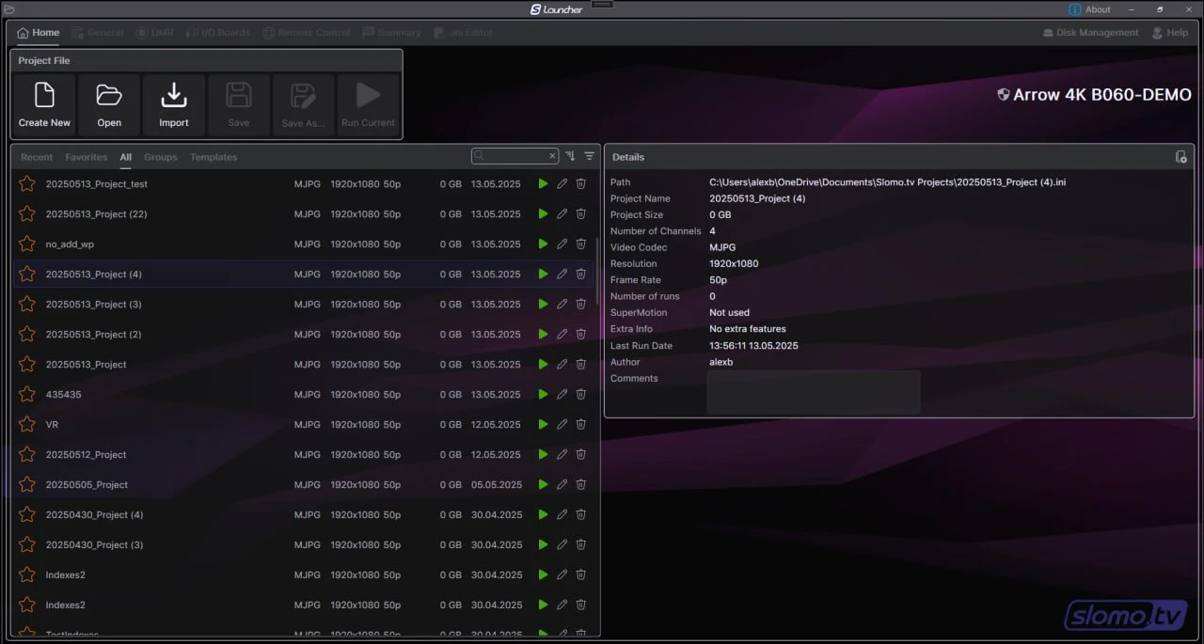1204x644 pixels.
Task: Run the 20250513_Project_test project with play icon
Action: [x=543, y=184]
